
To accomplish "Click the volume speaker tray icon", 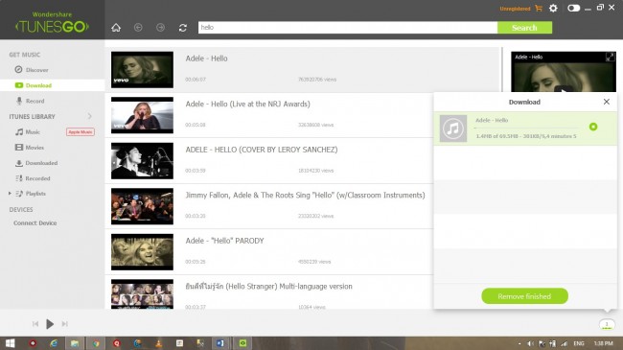I will pyautogui.click(x=530, y=343).
